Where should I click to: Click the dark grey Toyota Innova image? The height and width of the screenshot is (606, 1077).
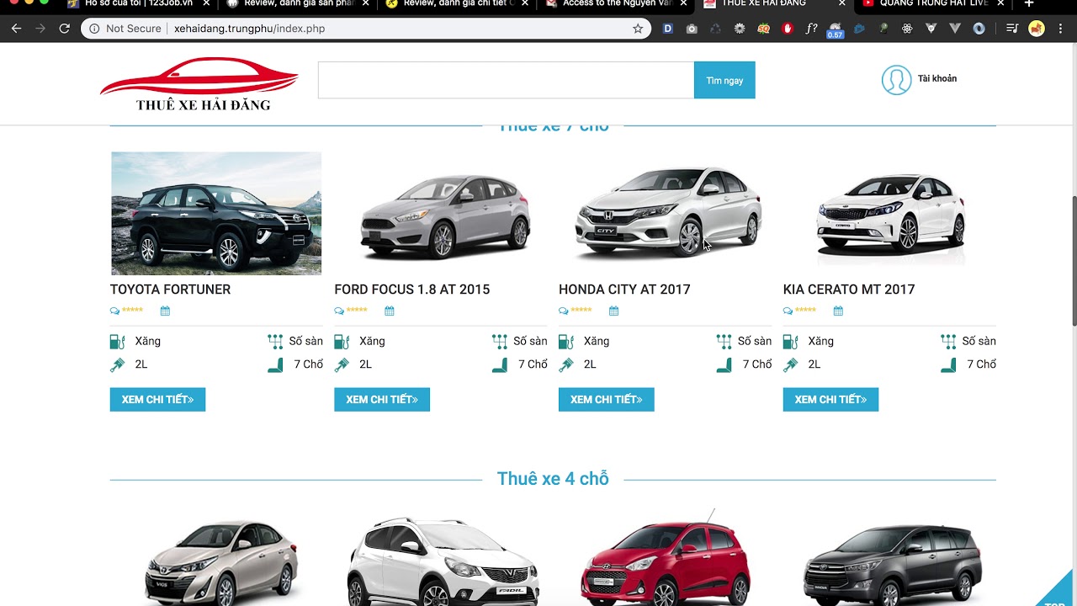892,563
